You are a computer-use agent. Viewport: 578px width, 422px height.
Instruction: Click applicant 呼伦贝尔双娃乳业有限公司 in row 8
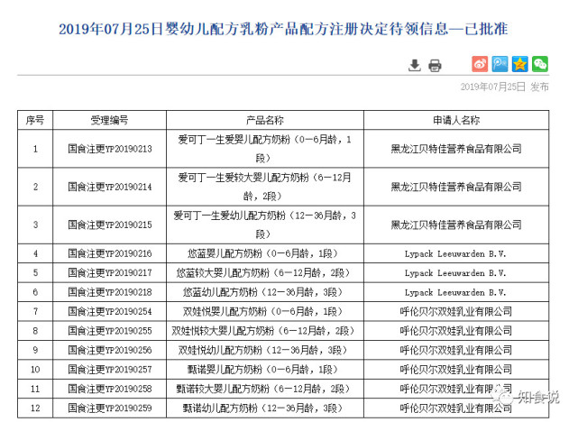coord(456,331)
